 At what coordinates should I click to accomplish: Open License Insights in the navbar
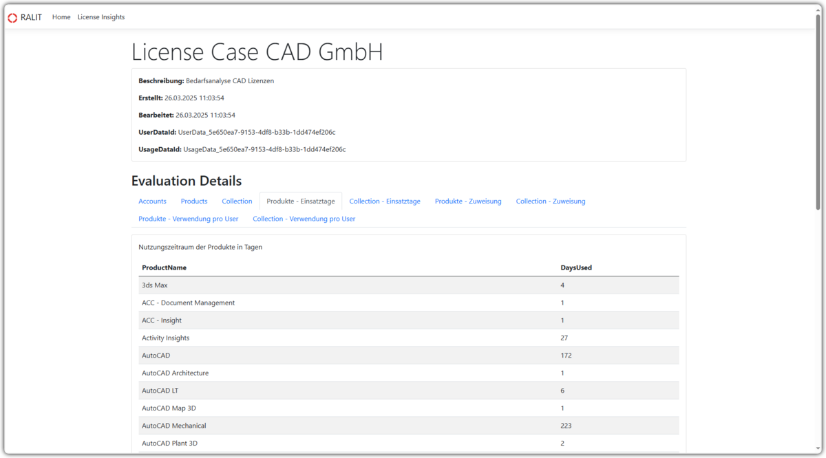(101, 17)
